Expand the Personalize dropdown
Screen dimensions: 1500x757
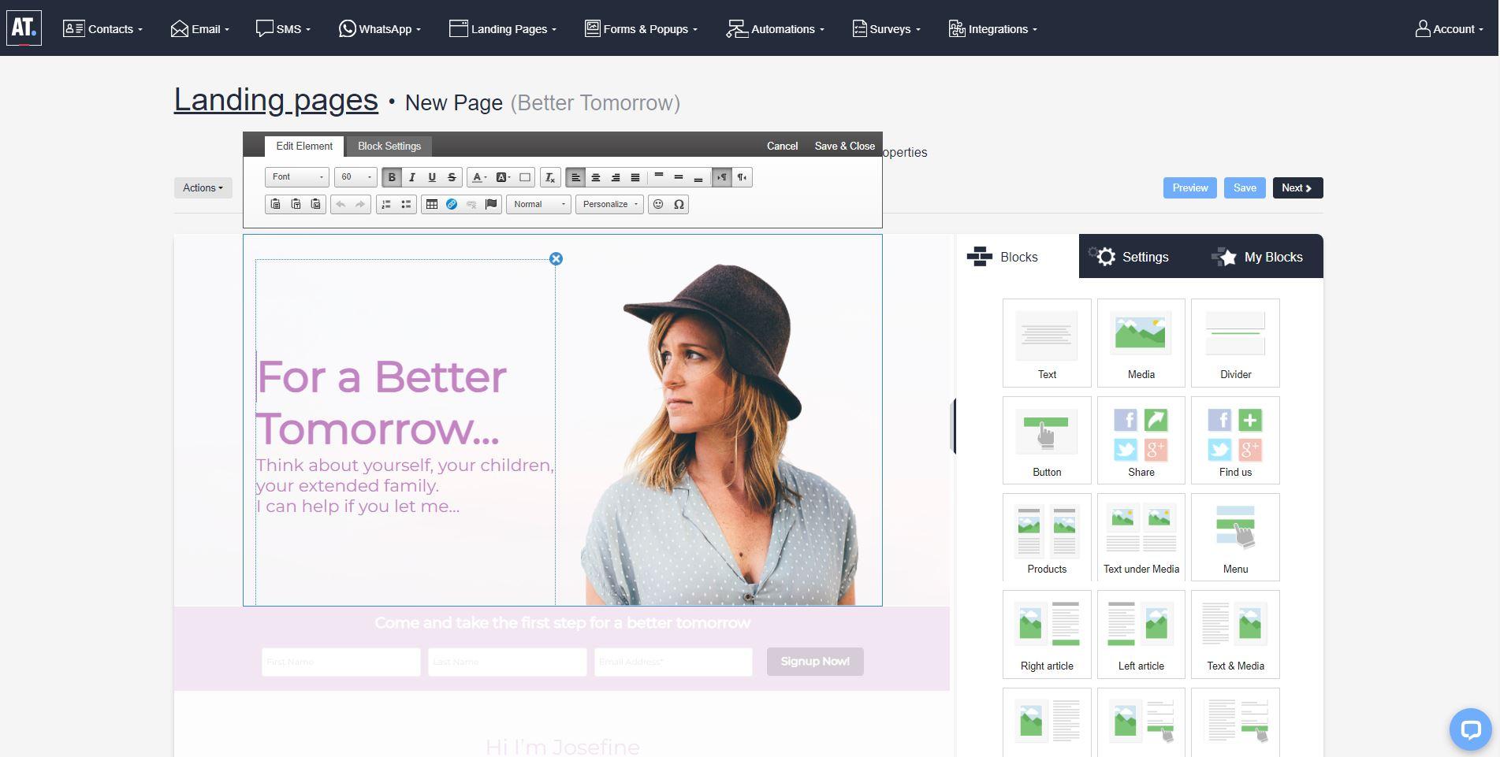tap(609, 205)
